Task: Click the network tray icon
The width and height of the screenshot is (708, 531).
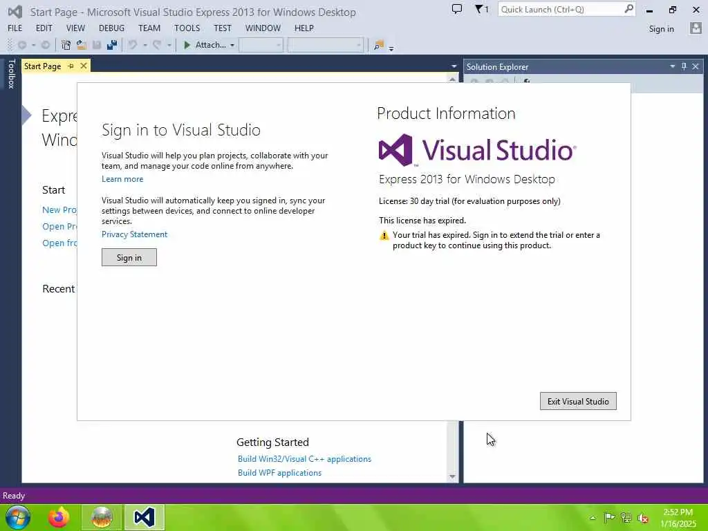Action: click(x=626, y=517)
